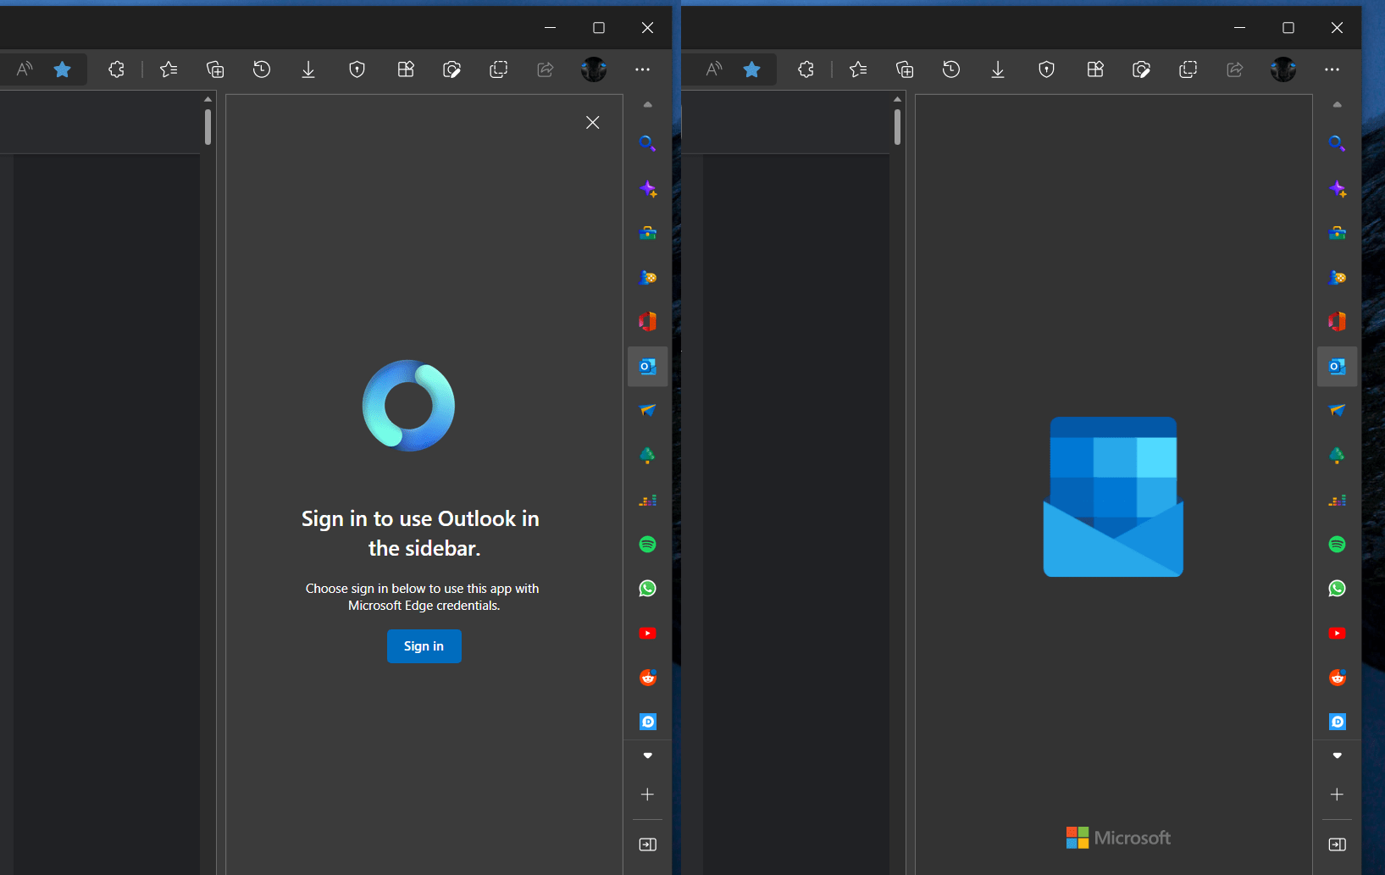The width and height of the screenshot is (1385, 875).
Task: Open Spotify in the sidebar
Action: (647, 544)
